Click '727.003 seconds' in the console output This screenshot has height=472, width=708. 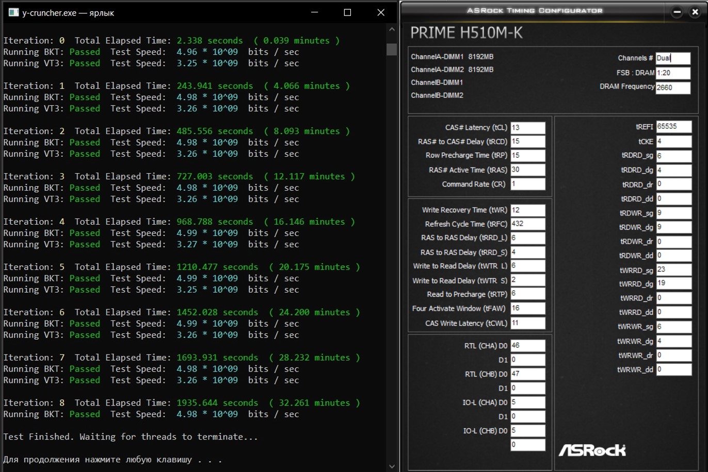click(215, 177)
